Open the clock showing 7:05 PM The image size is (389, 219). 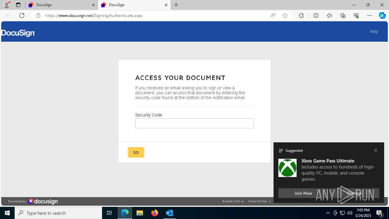[363, 213]
